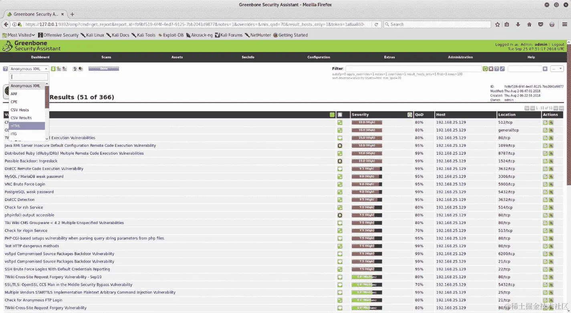
Task: Open the Exploit-DB bookmark
Action: click(171, 35)
